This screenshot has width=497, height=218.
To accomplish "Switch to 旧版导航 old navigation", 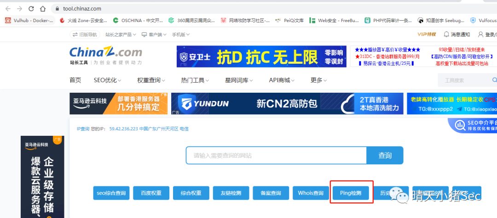I will click(85, 34).
